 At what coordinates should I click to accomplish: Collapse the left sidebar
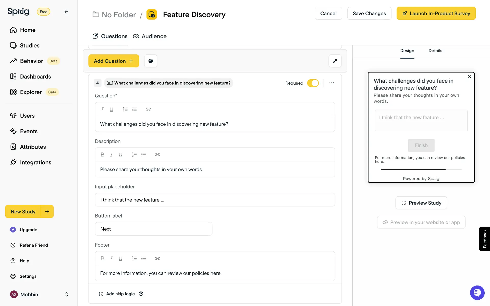[x=66, y=12]
